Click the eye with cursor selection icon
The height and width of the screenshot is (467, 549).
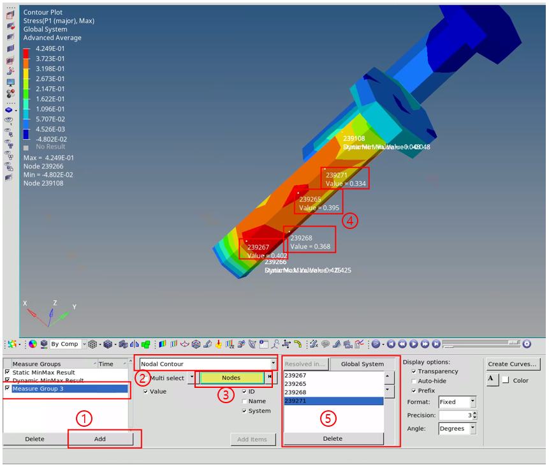coord(9,133)
